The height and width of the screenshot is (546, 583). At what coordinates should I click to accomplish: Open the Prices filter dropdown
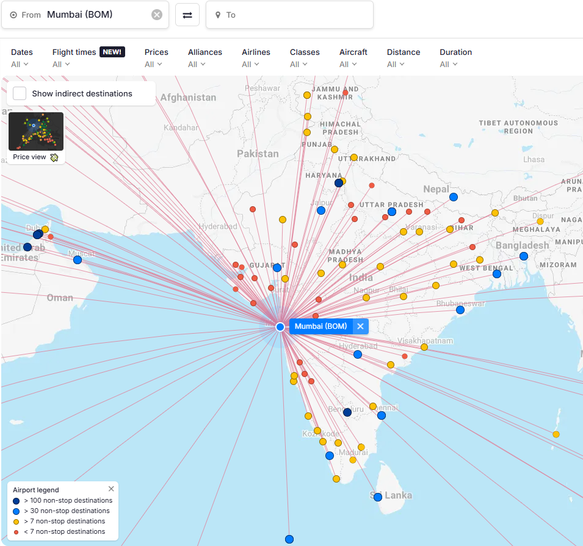tap(156, 58)
